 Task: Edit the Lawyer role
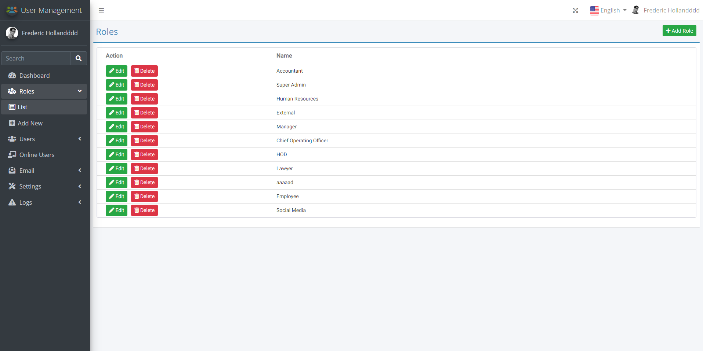tap(116, 168)
